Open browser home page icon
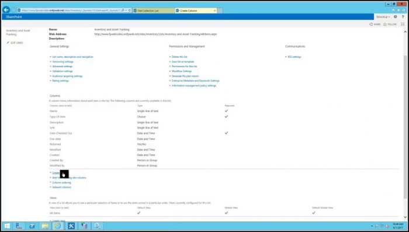Viewport: 409px width, 232px height. (393, 10)
